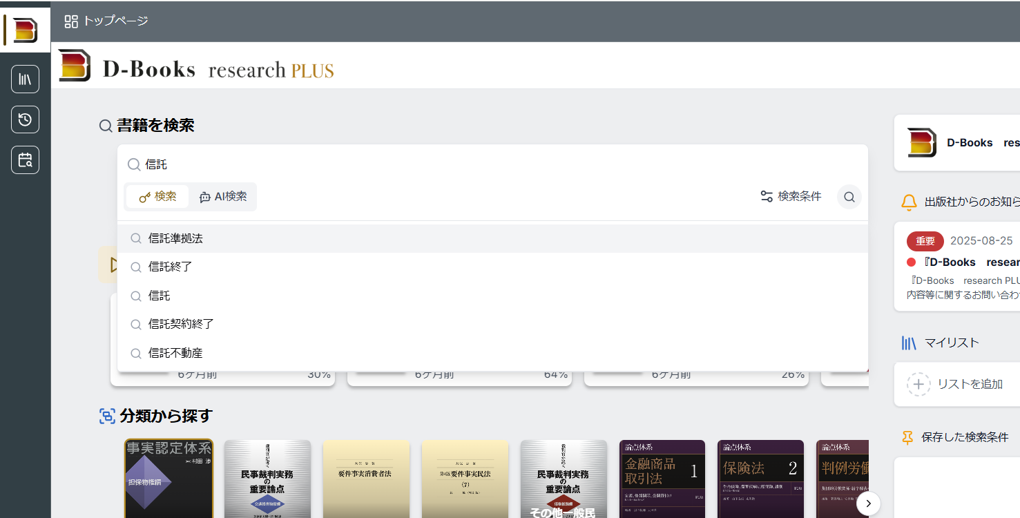The image size is (1020, 518).
Task: Click the pin icon beside 保存した検索条件
Action: point(908,438)
